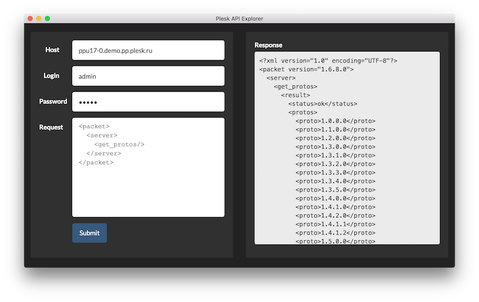
Task: Click the <status>ok</status> response line
Action: 323,103
